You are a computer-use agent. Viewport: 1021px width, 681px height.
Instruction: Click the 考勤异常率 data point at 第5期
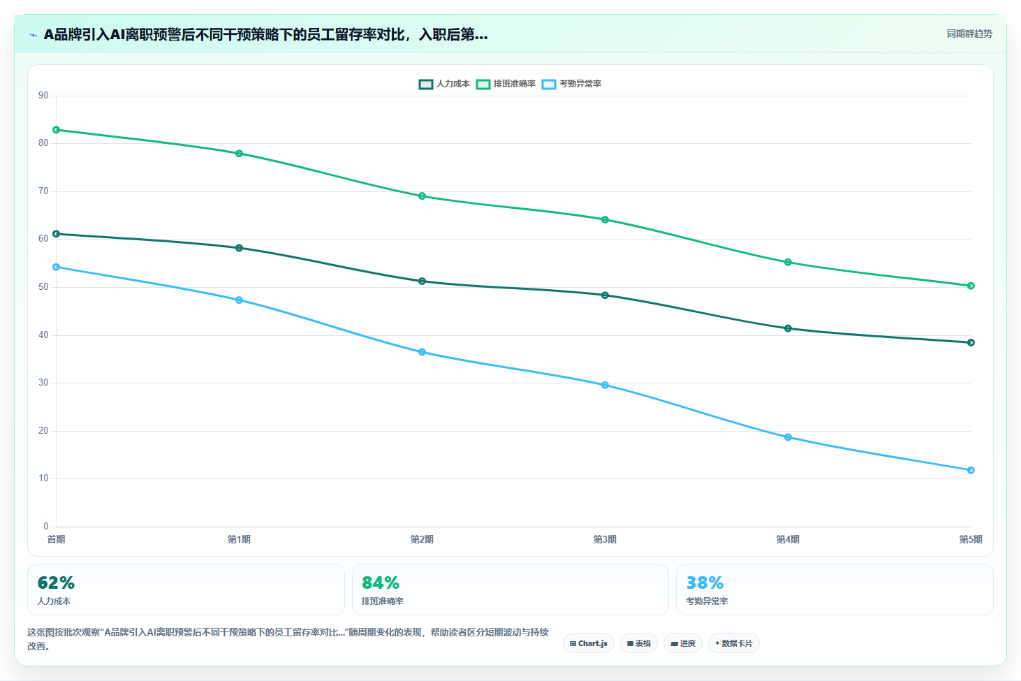[971, 470]
